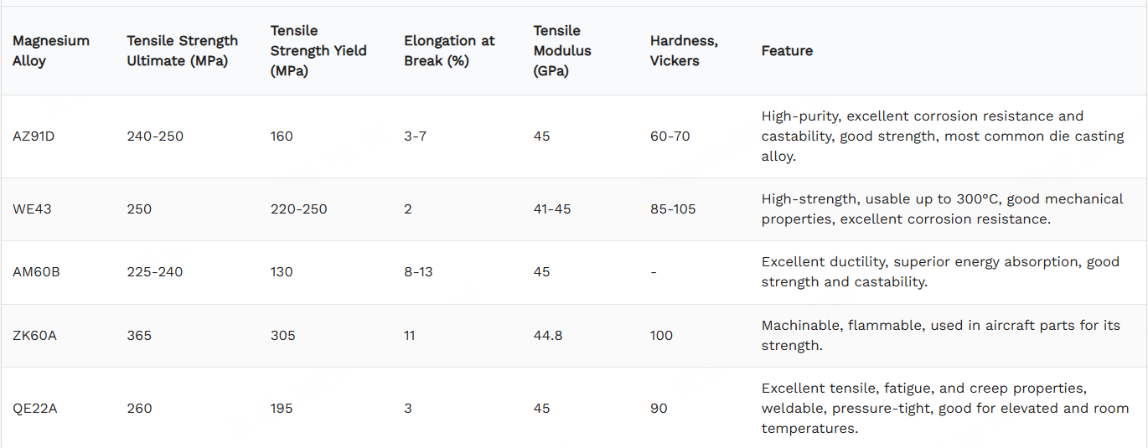Image resolution: width=1148 pixels, height=448 pixels.
Task: Click the Magnesium Alloy column header
Action: tap(51, 50)
